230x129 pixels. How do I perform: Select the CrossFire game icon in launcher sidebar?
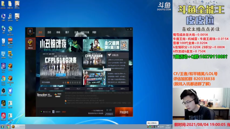coord(30,44)
